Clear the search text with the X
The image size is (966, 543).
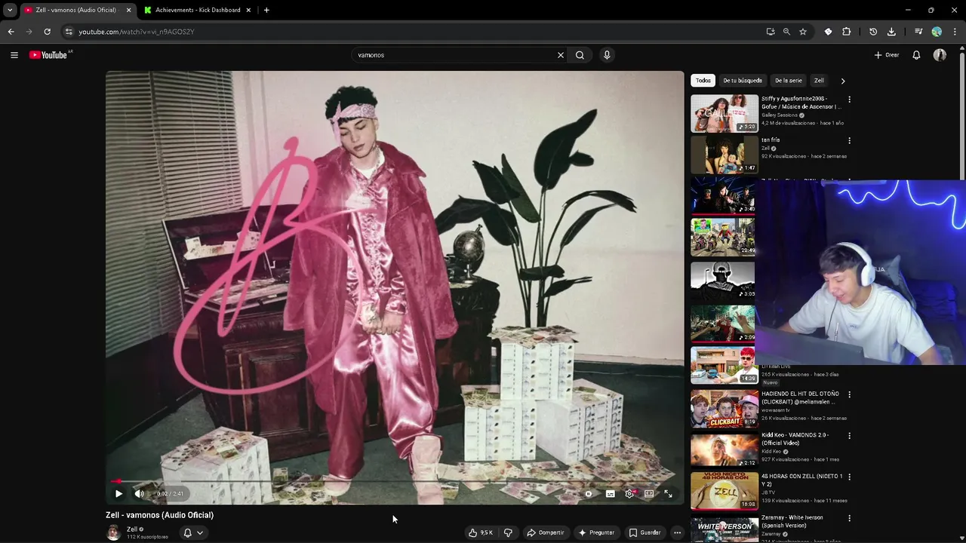[x=561, y=55]
